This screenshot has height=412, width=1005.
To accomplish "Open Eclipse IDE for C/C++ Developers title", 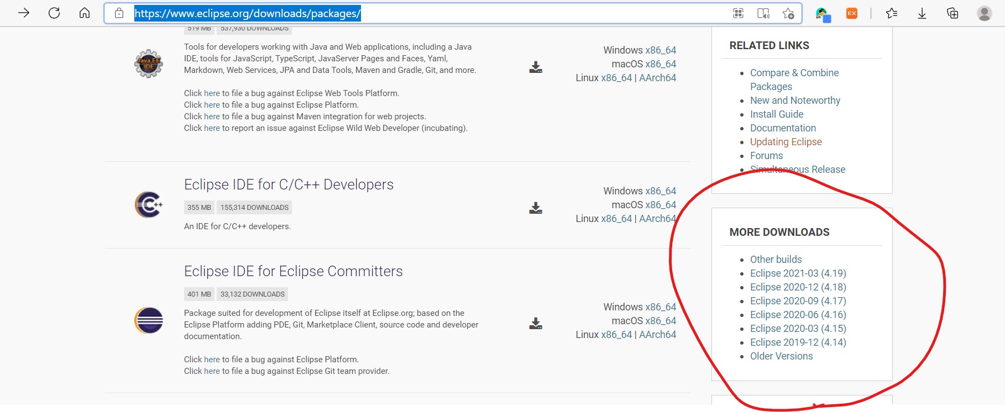I will pos(289,184).
